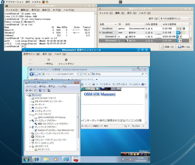
Task: Open the 端末(T) menu in the terminal window
Action: tap(46, 10)
